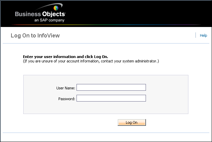Click the blue rule below the heading
Screen dimensions: 212x142
[x=106, y=44]
